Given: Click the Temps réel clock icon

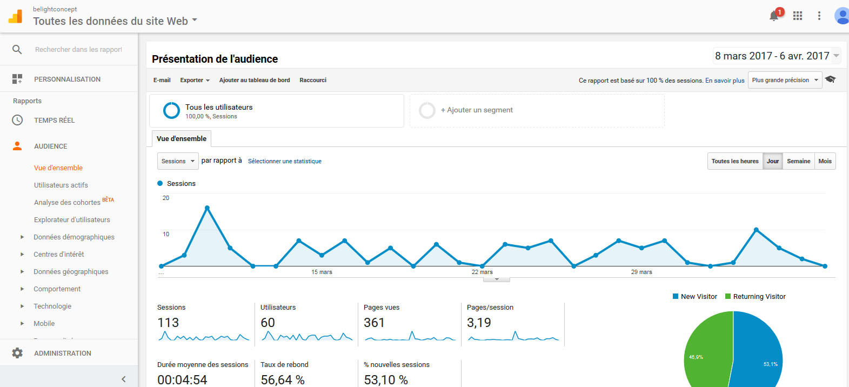Looking at the screenshot, I should tap(17, 120).
